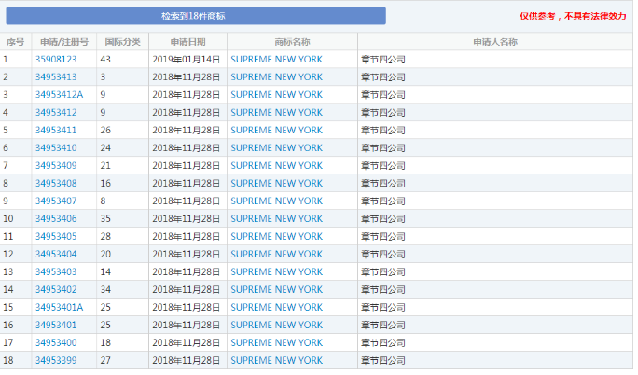This screenshot has width=638, height=375.
Task: Open application number 34953401A
Action: pyautogui.click(x=59, y=307)
